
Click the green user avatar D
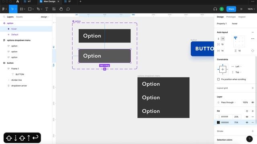click(222, 9)
